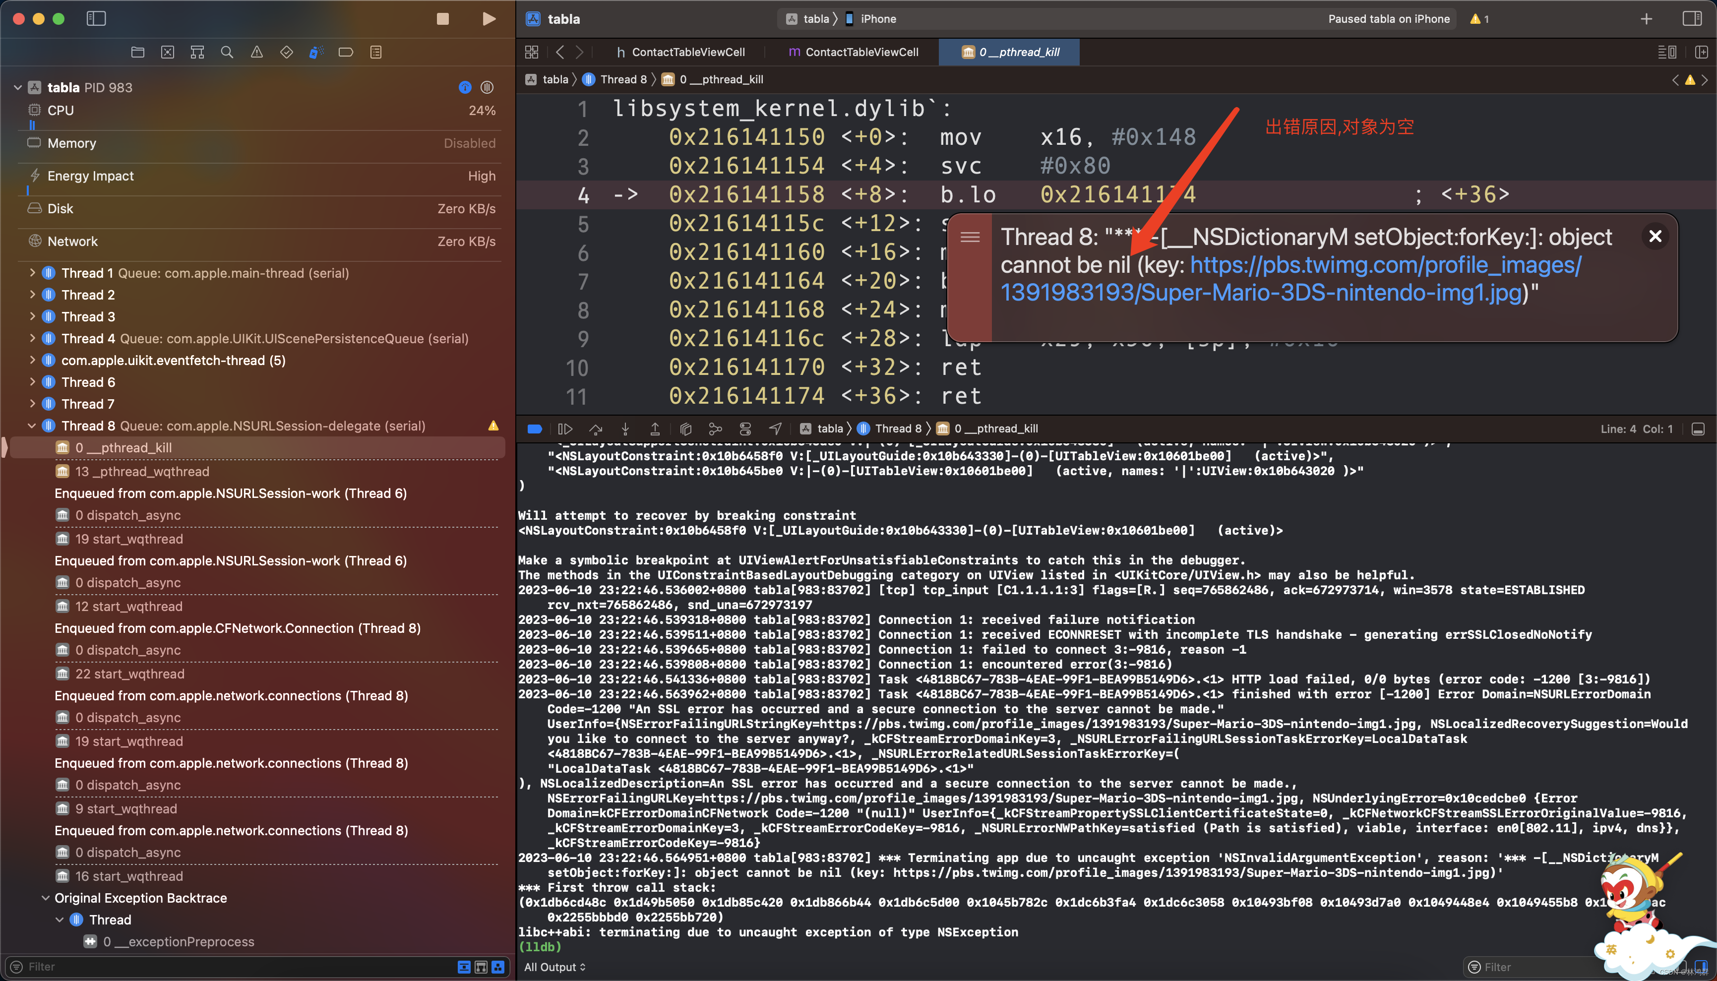
Task: Expand Thread 1 main-thread disclosure arrow
Action: point(32,273)
